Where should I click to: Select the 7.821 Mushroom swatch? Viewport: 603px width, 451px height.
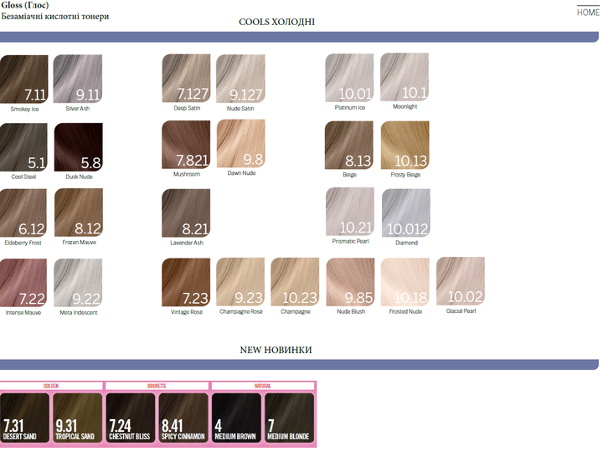point(186,145)
